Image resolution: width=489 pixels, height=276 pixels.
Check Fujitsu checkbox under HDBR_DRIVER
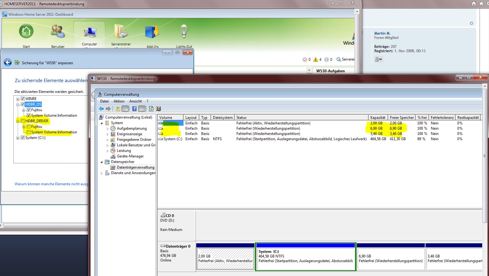tap(28, 127)
